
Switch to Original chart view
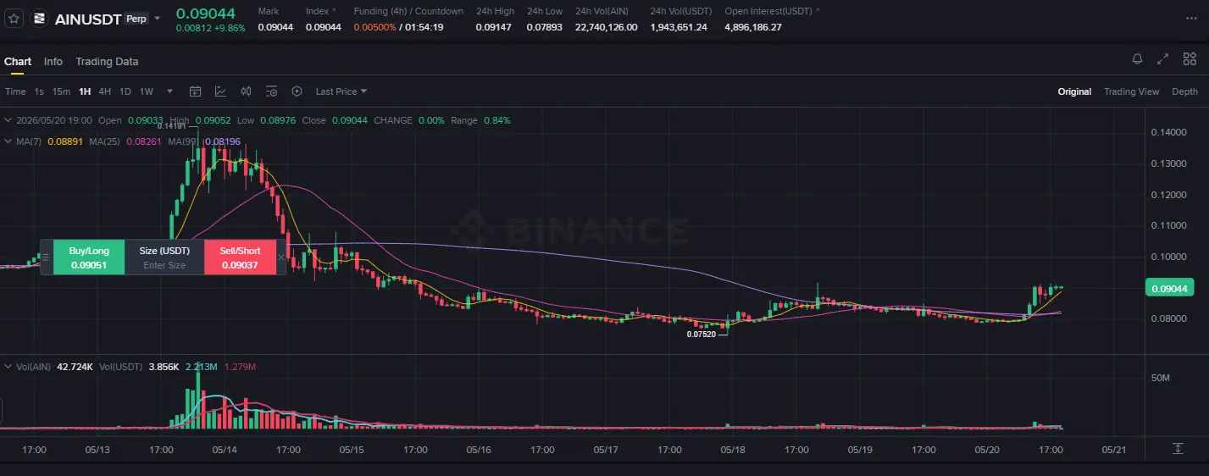coord(1074,91)
